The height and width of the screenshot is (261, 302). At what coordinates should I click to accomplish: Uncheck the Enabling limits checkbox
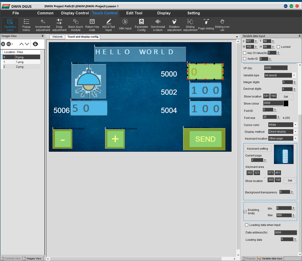point(245,212)
